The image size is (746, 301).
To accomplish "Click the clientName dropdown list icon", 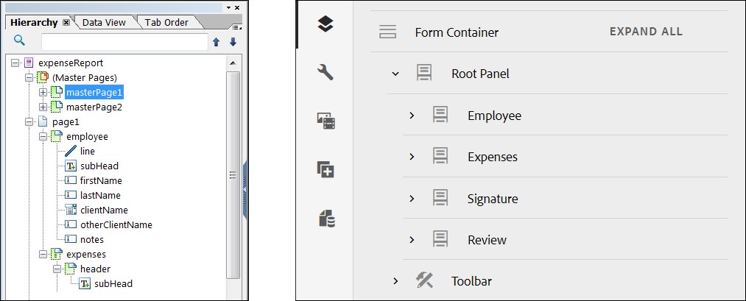I will click(x=71, y=210).
